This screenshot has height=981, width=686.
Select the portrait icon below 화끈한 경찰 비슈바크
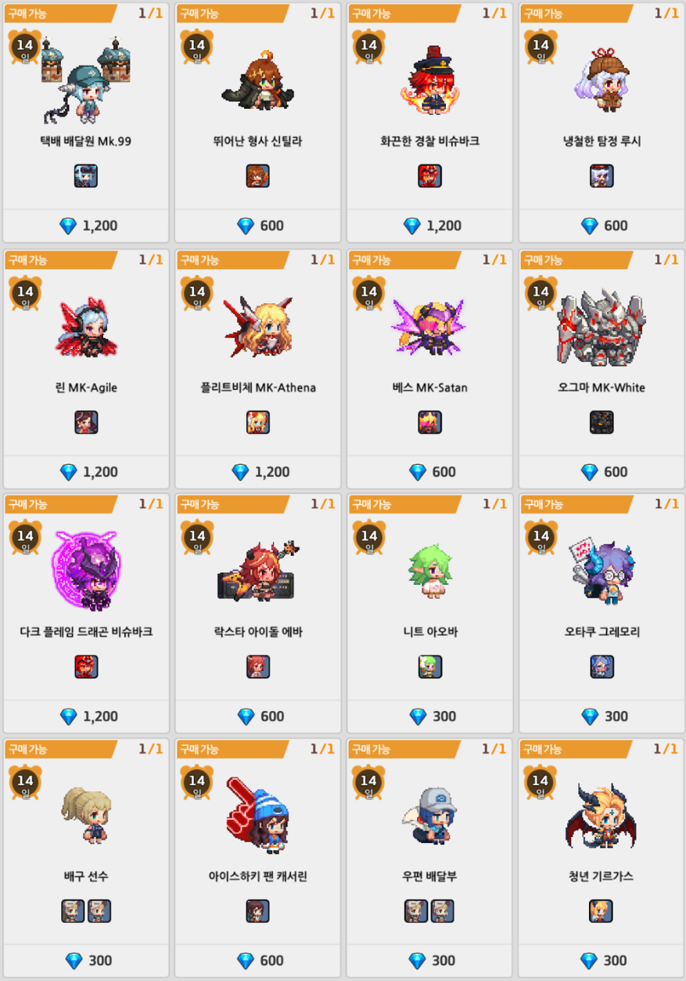(430, 175)
